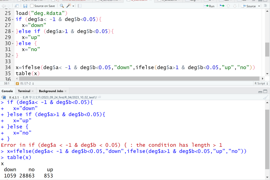The height and width of the screenshot is (180, 270).
Task: Click the value 28863 in the table output
Action: tap(27, 176)
